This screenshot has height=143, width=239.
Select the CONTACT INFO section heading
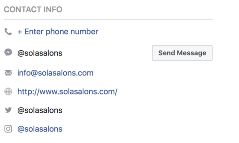point(33,10)
